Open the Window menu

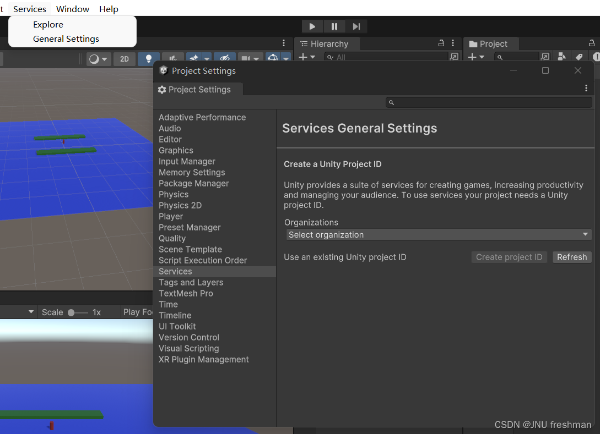tap(73, 9)
